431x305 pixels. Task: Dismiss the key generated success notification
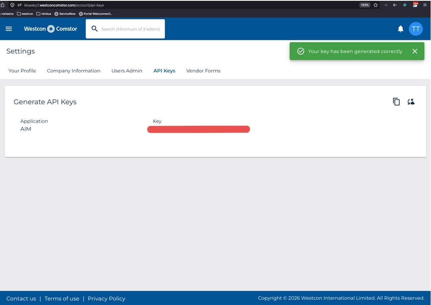pyautogui.click(x=415, y=51)
